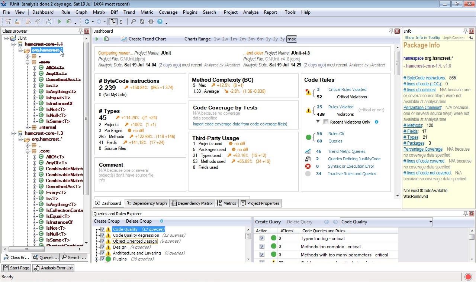Viewport: 476px width, 282px height.
Task: Click the info icon next to Recent Violations Only
Action: [376, 122]
